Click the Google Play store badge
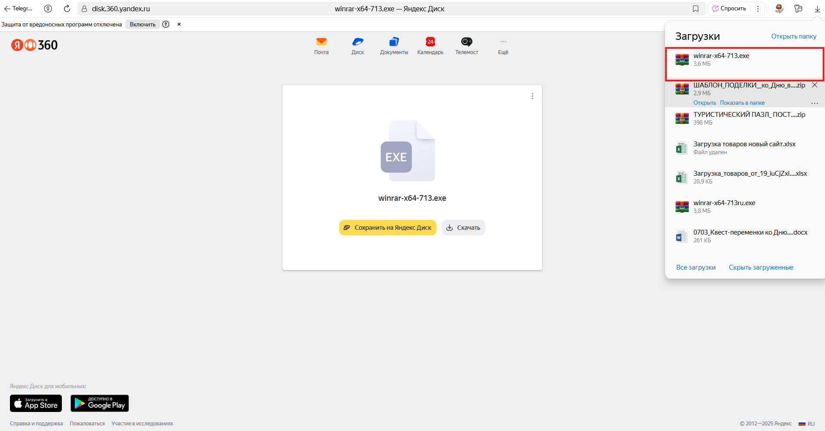This screenshot has width=825, height=431. [100, 403]
